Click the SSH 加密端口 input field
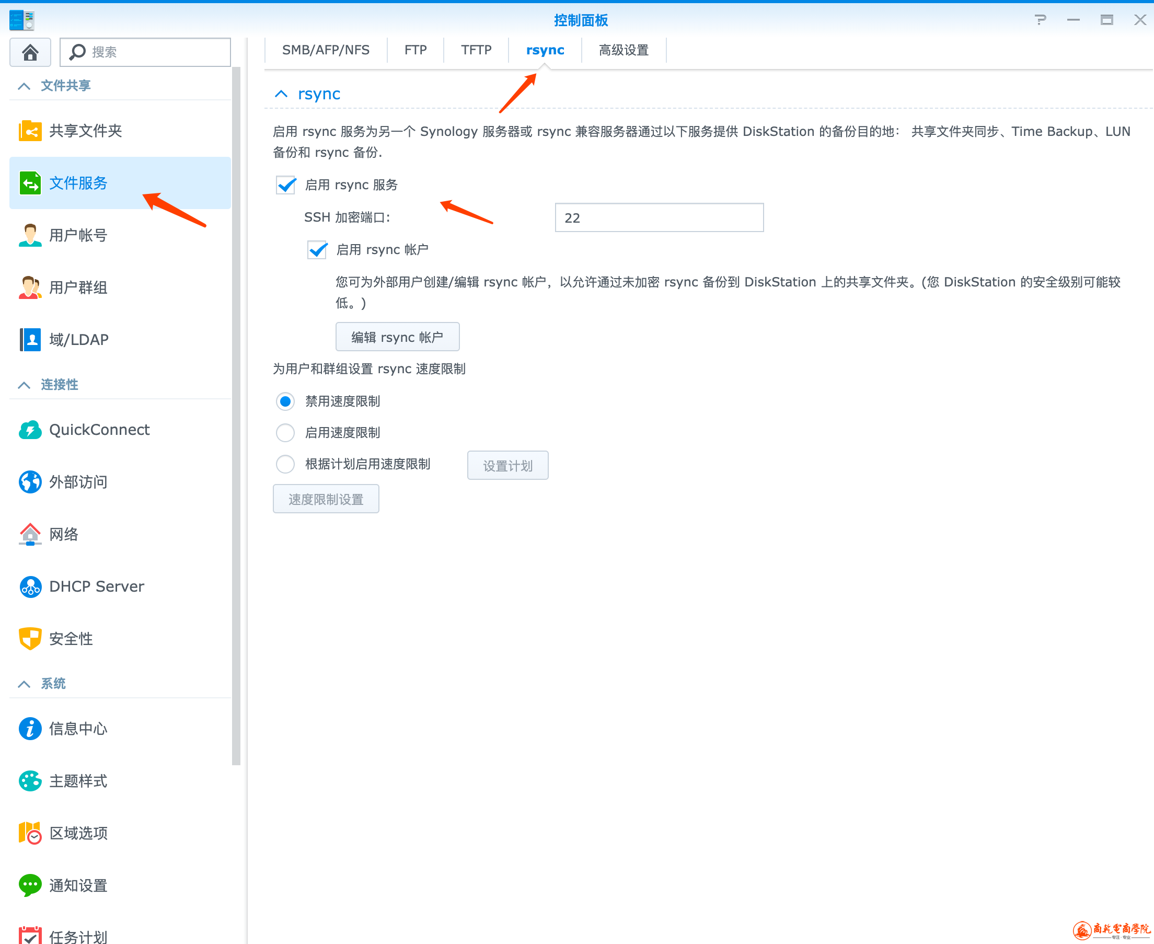1154x944 pixels. click(x=659, y=217)
